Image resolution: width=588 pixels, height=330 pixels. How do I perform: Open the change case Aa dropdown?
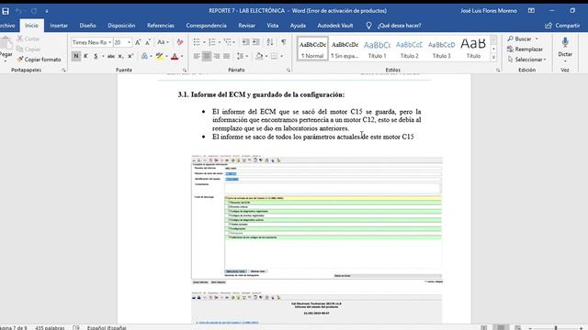coord(163,42)
